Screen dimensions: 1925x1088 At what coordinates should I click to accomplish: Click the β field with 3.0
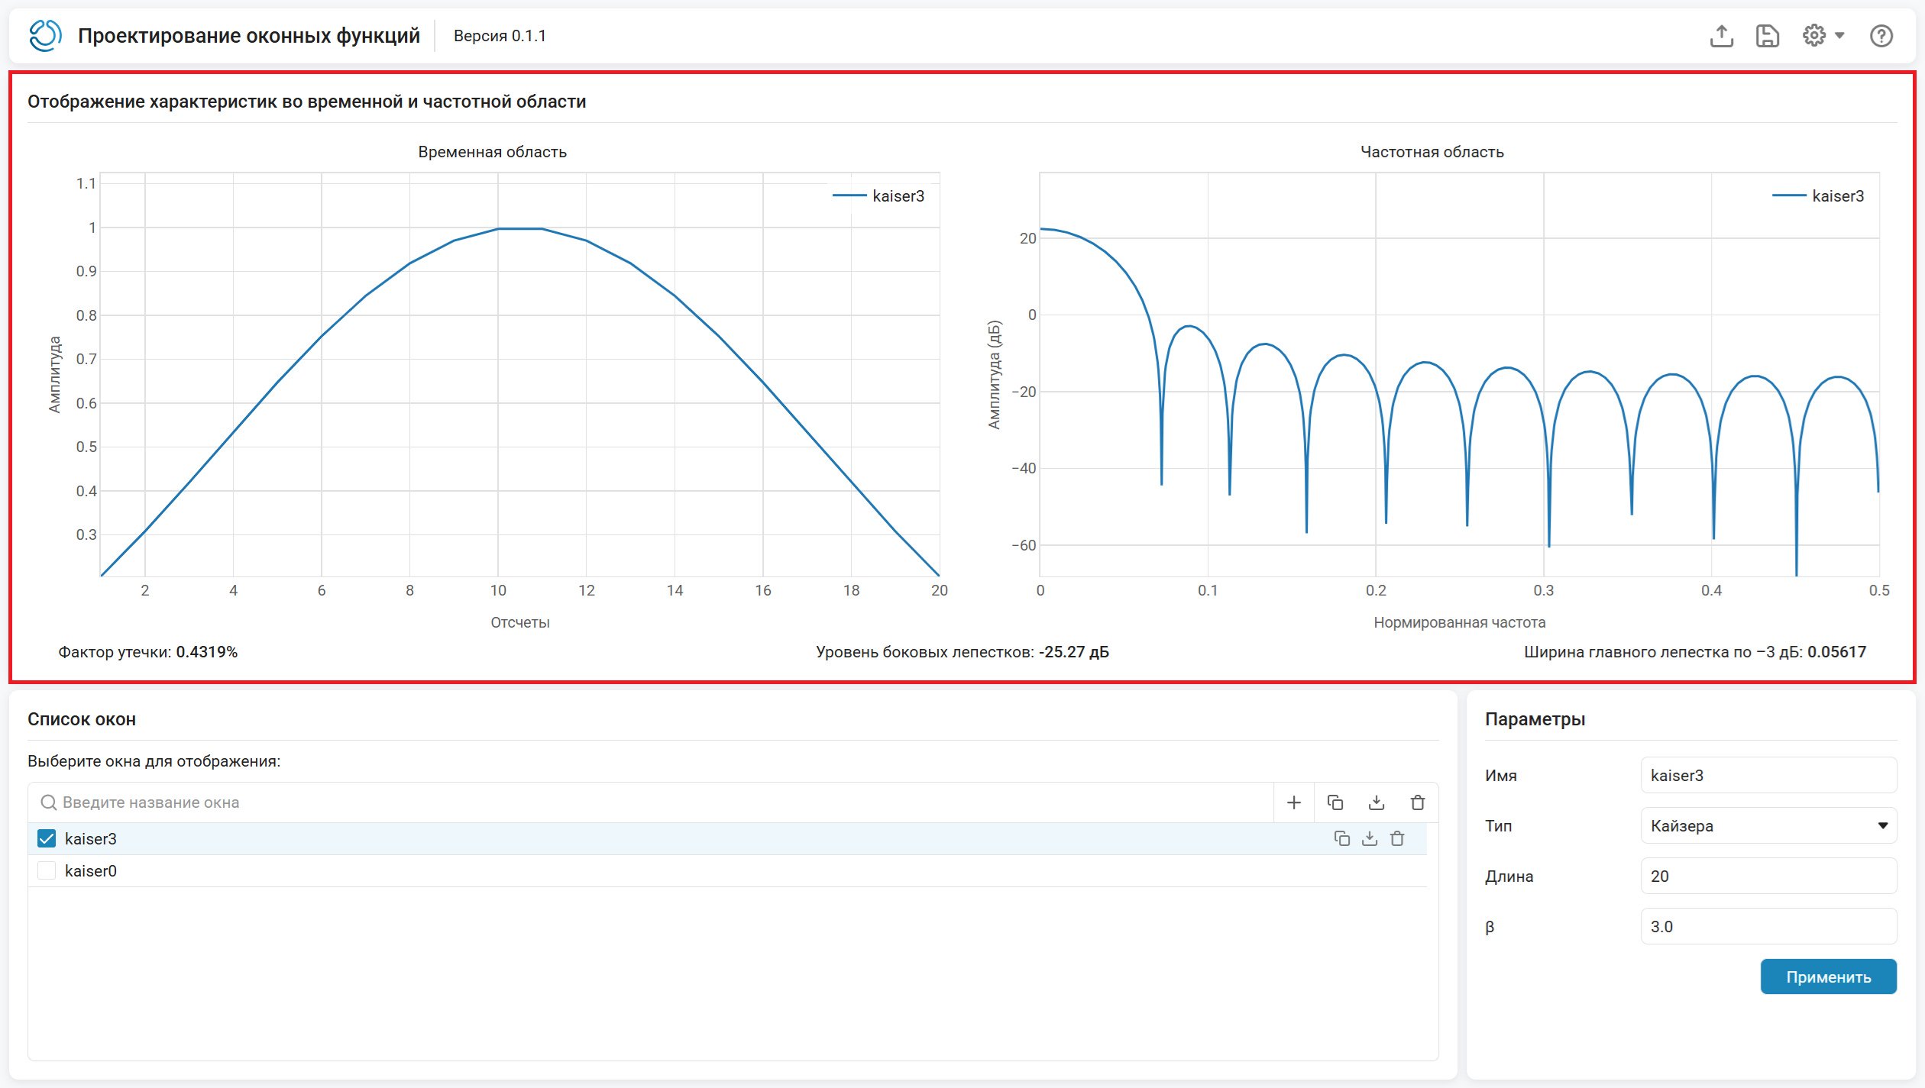1768,926
